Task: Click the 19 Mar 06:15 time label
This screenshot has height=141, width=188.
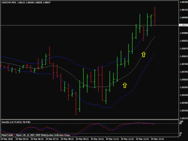Action: pyautogui.click(x=37, y=139)
